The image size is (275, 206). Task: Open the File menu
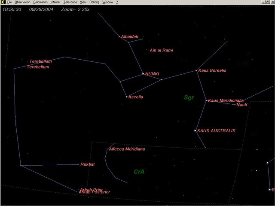pos(9,2)
